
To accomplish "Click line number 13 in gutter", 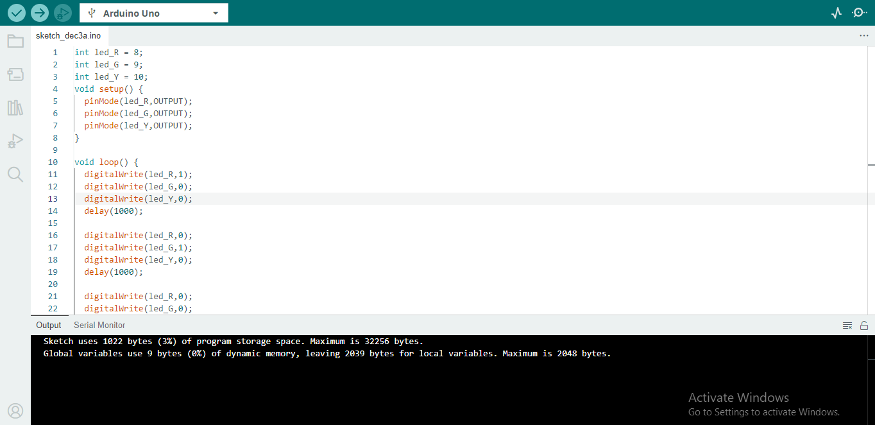I will (53, 199).
